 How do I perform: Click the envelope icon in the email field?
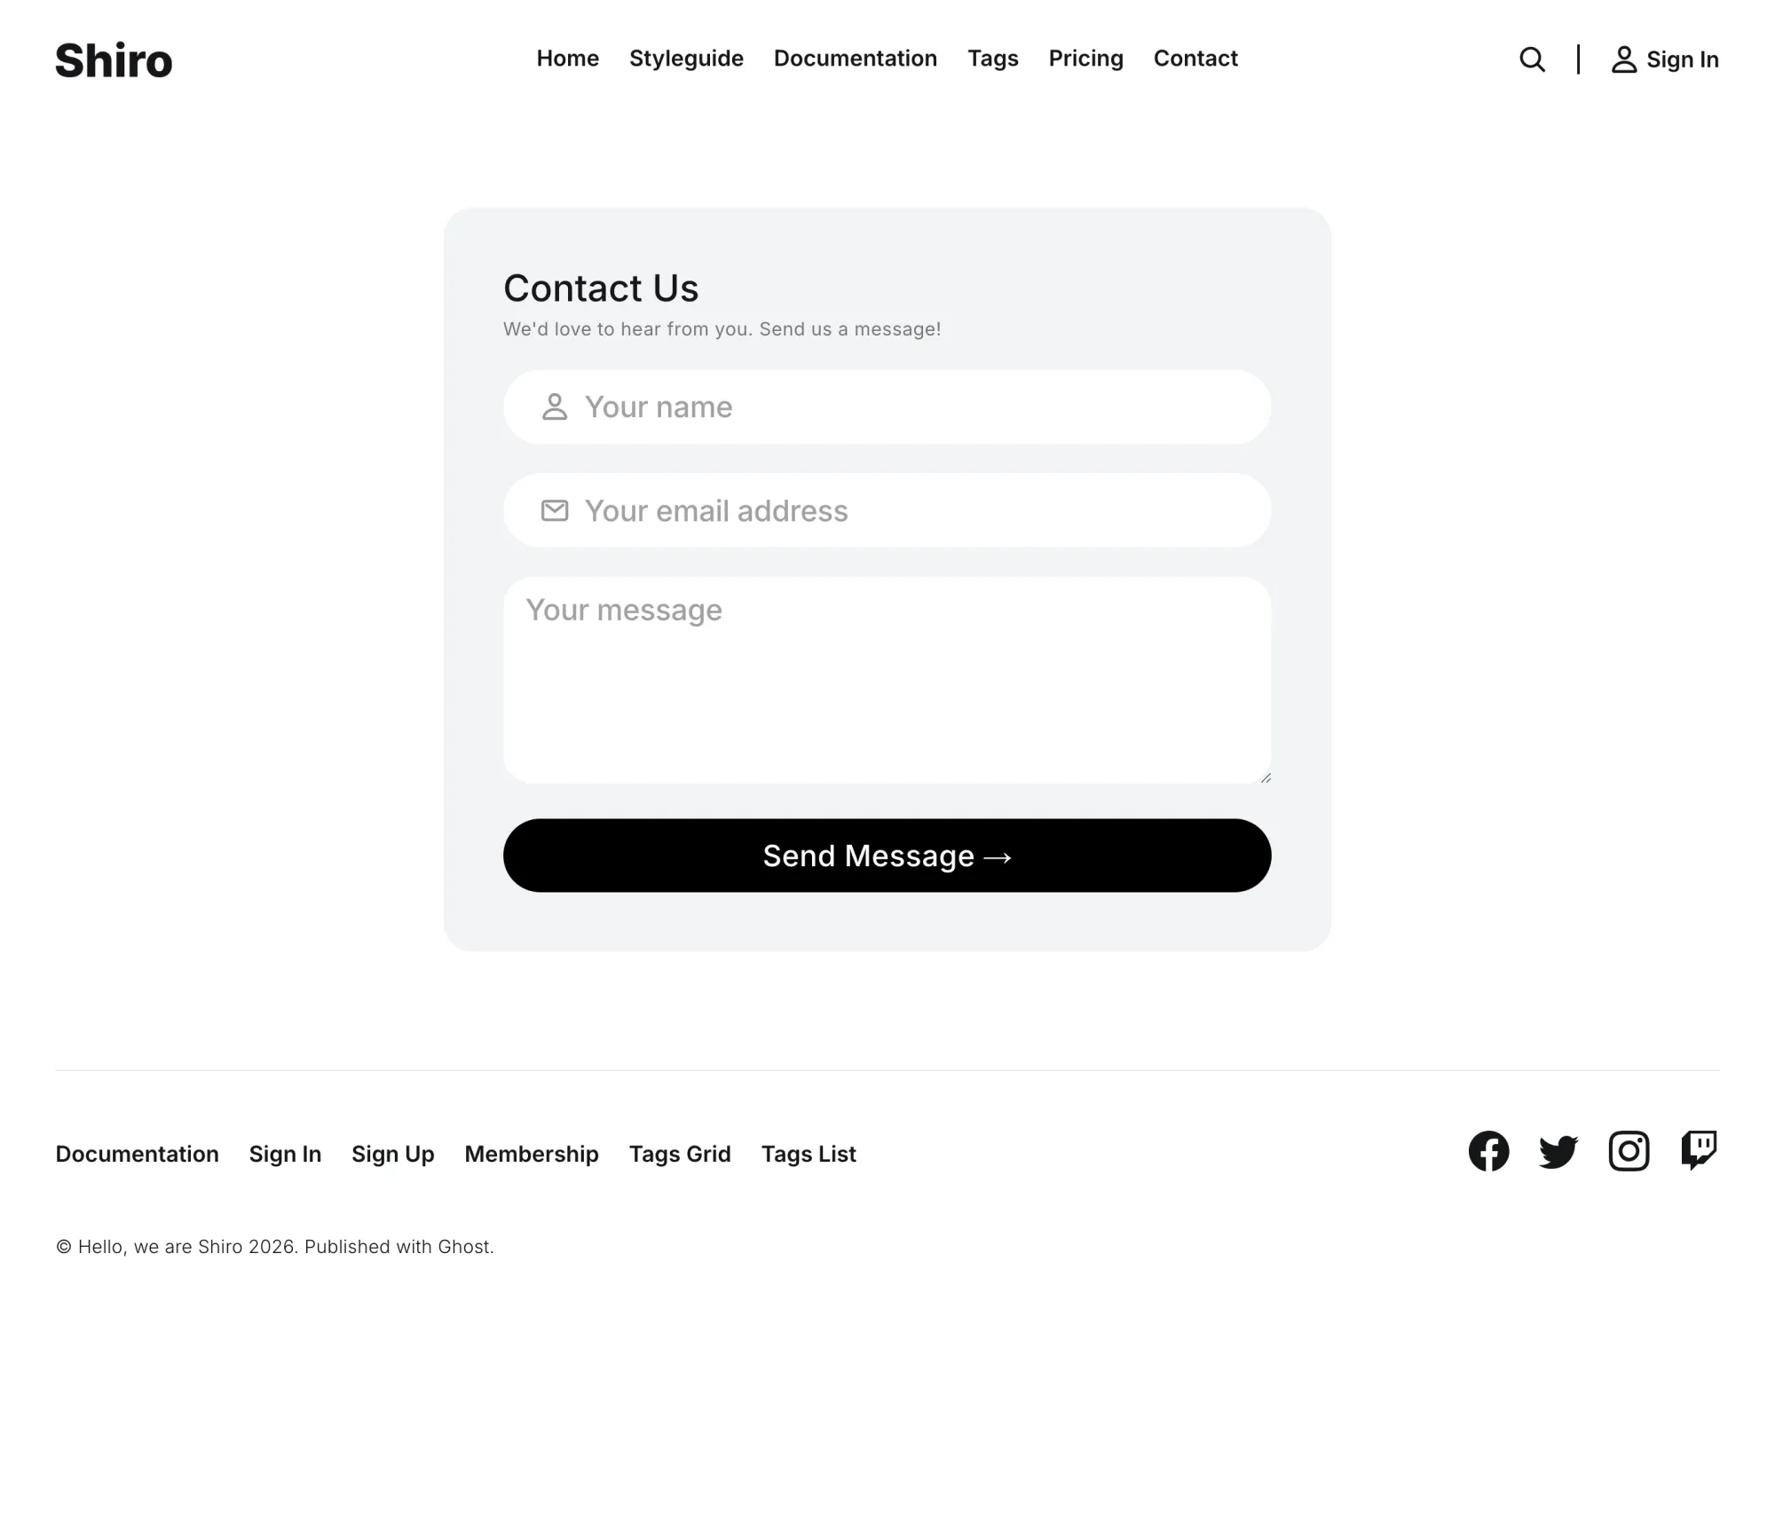click(555, 510)
